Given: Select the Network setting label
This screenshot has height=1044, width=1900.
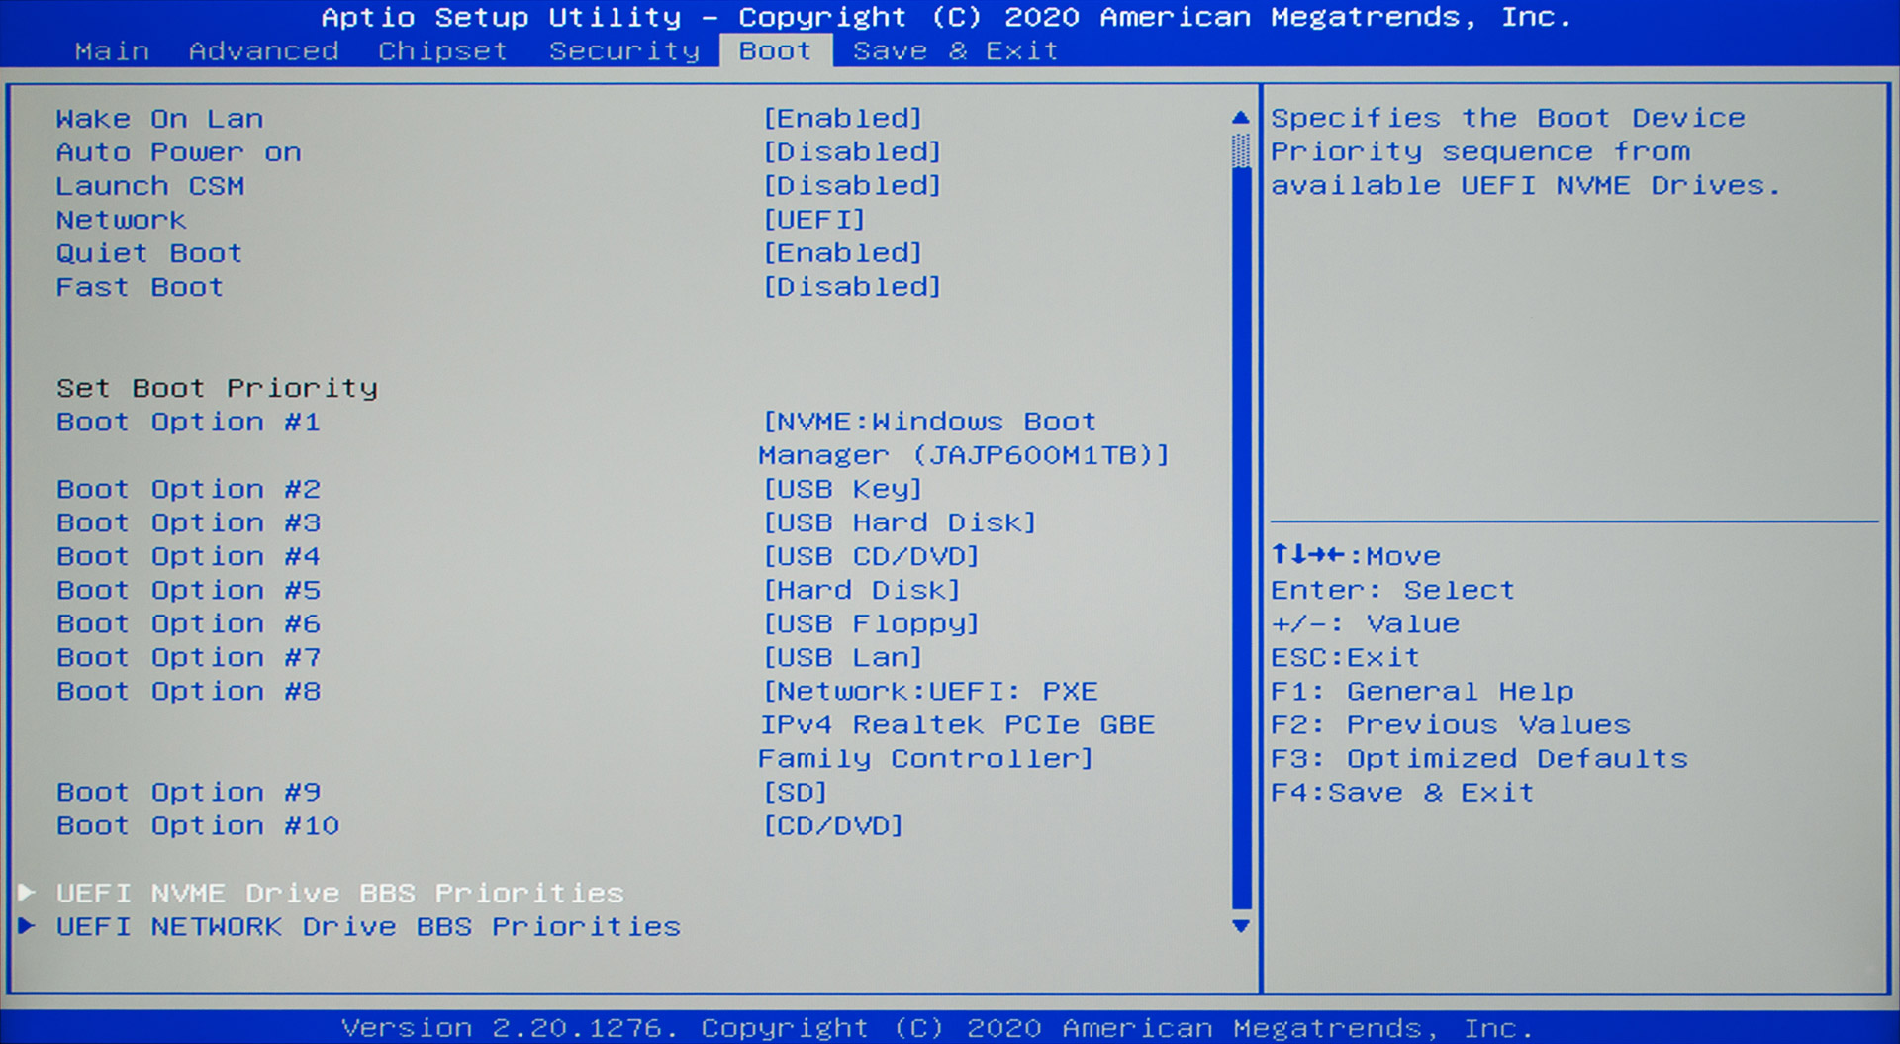Looking at the screenshot, I should (121, 220).
